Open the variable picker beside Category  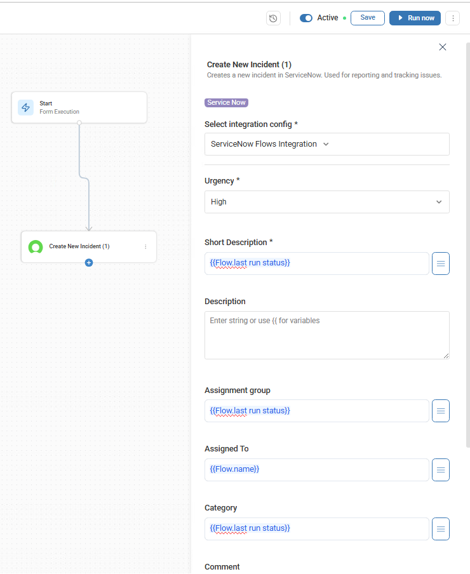440,528
